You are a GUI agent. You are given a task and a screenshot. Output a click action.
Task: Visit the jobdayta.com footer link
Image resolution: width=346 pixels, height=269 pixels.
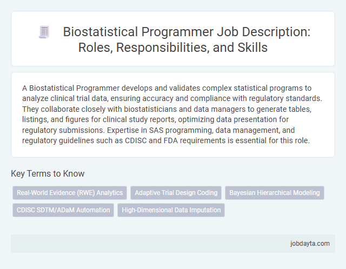pos(310,244)
